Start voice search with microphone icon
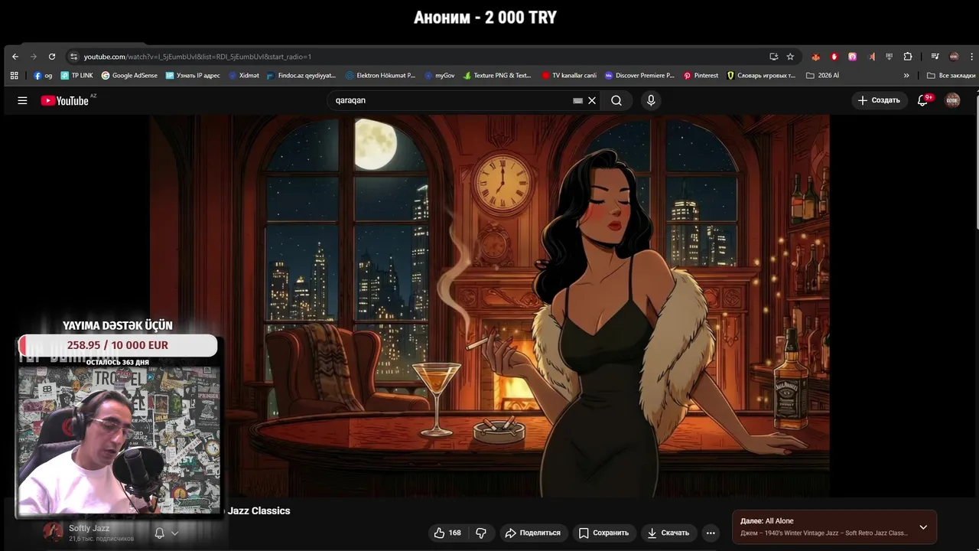 [x=651, y=100]
